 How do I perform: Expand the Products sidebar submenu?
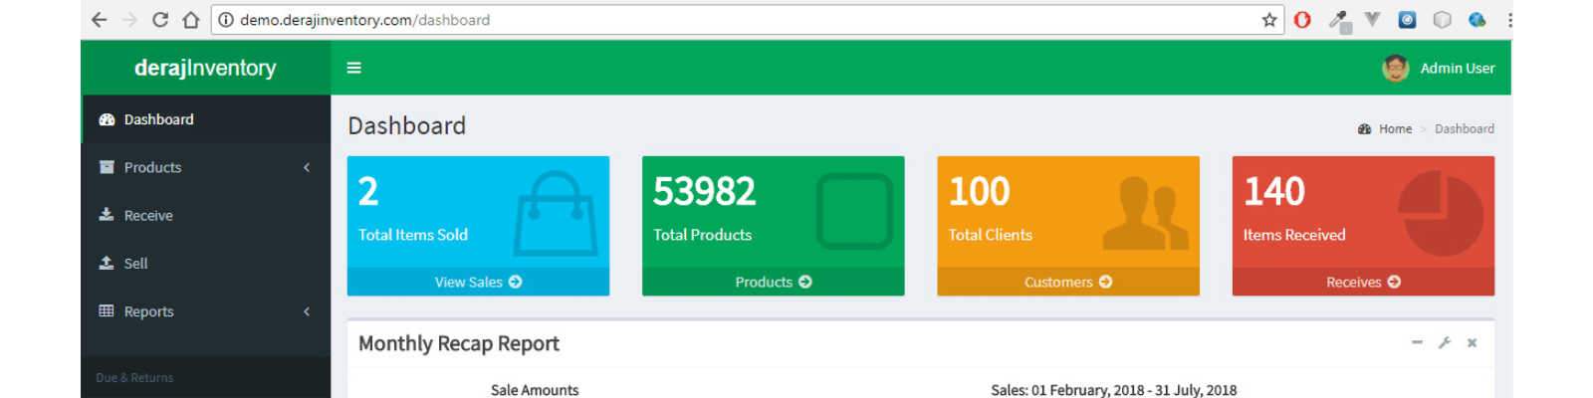pyautogui.click(x=206, y=167)
